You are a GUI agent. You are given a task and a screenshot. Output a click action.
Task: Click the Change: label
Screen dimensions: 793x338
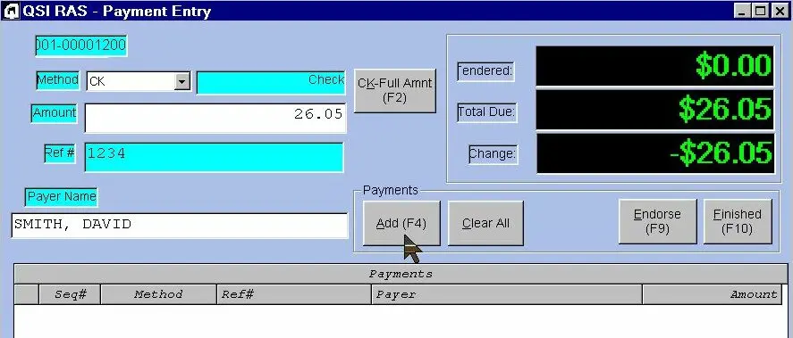[493, 154]
